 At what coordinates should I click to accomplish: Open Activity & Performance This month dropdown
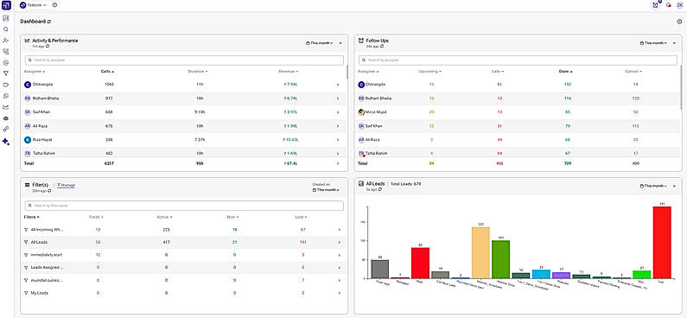320,43
